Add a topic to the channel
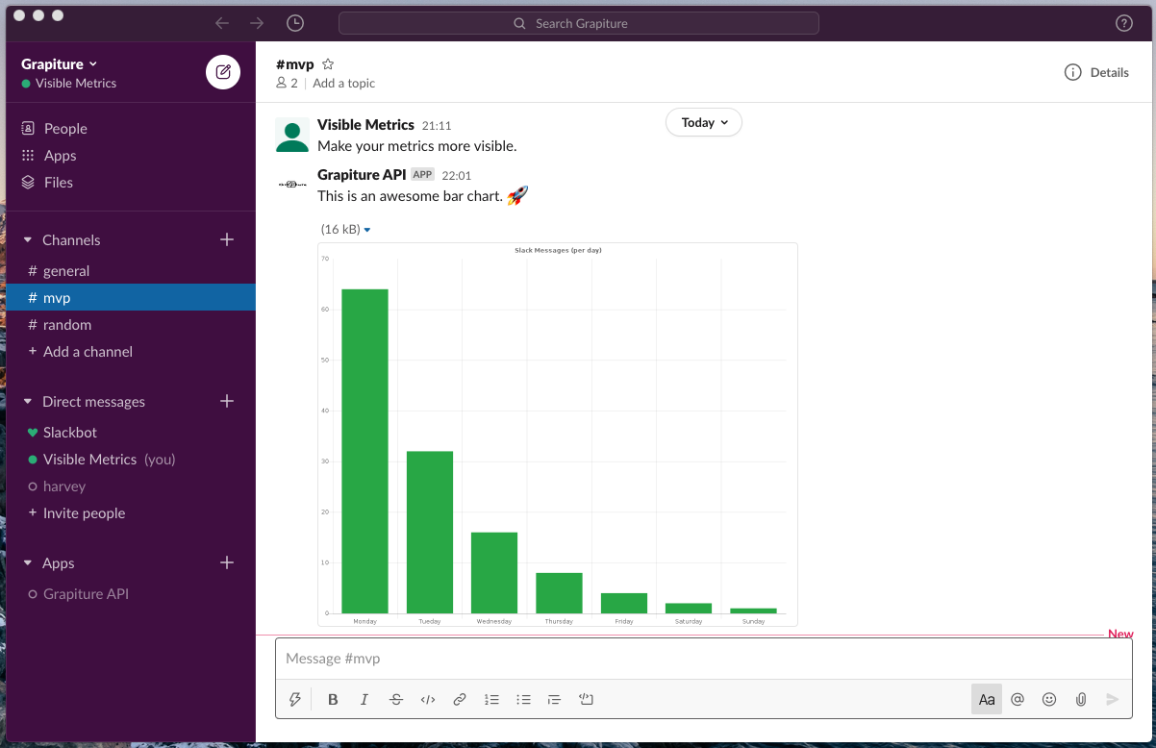1156x748 pixels. pyautogui.click(x=344, y=83)
